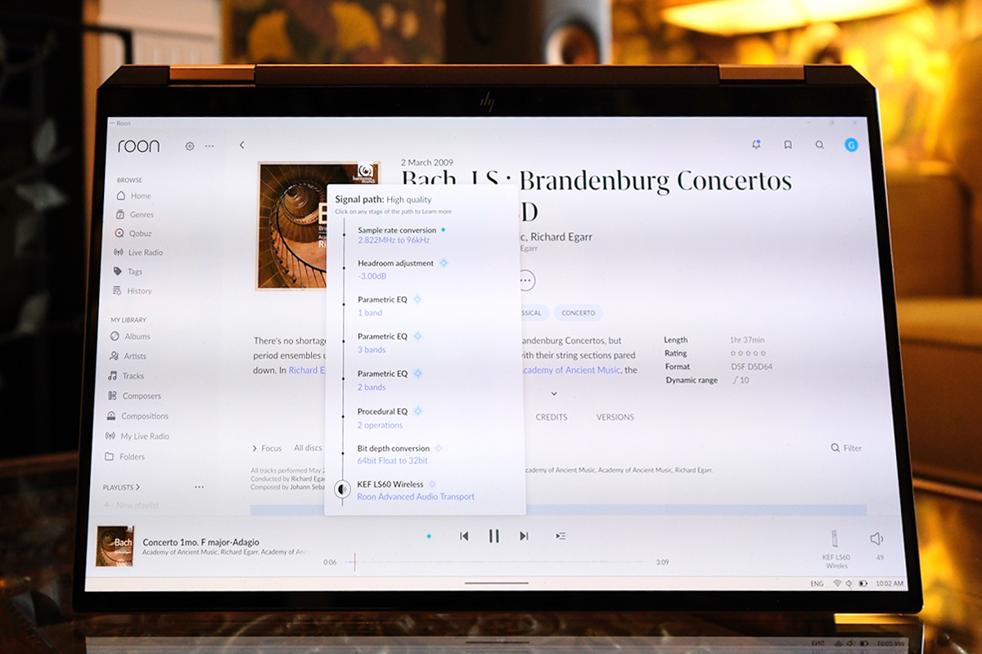Viewport: 982px width, 654px height.
Task: Open the Parametric EQ 3 bands link
Action: click(x=372, y=350)
